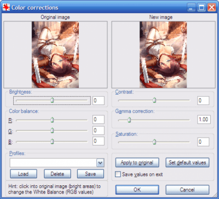This screenshot has width=219, height=199.
Task: Click the Brightness slider thumb
Action: click(52, 100)
